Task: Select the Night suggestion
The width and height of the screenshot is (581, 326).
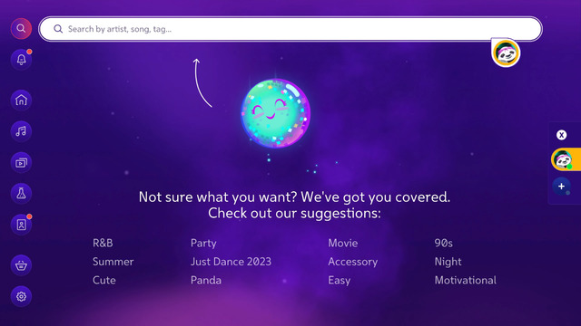Action: [x=448, y=262]
